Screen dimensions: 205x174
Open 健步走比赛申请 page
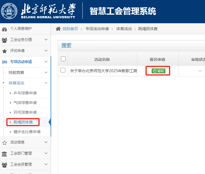27,132
